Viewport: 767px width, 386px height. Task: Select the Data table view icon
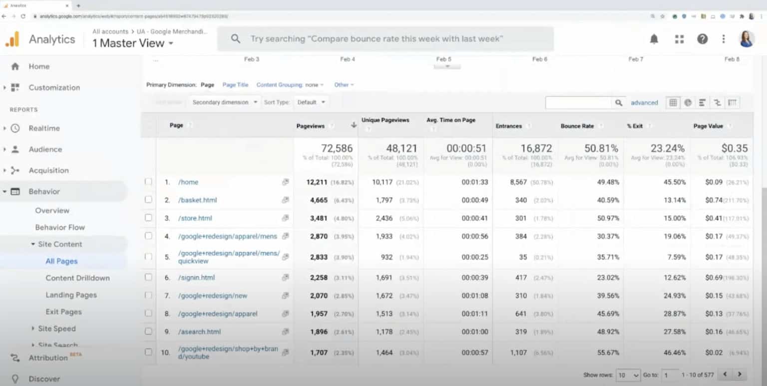[x=673, y=102]
